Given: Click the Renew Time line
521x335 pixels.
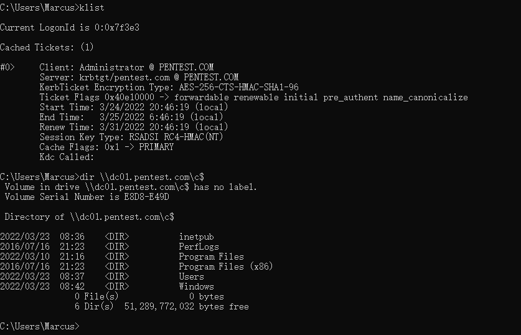Looking at the screenshot, I should click(134, 127).
